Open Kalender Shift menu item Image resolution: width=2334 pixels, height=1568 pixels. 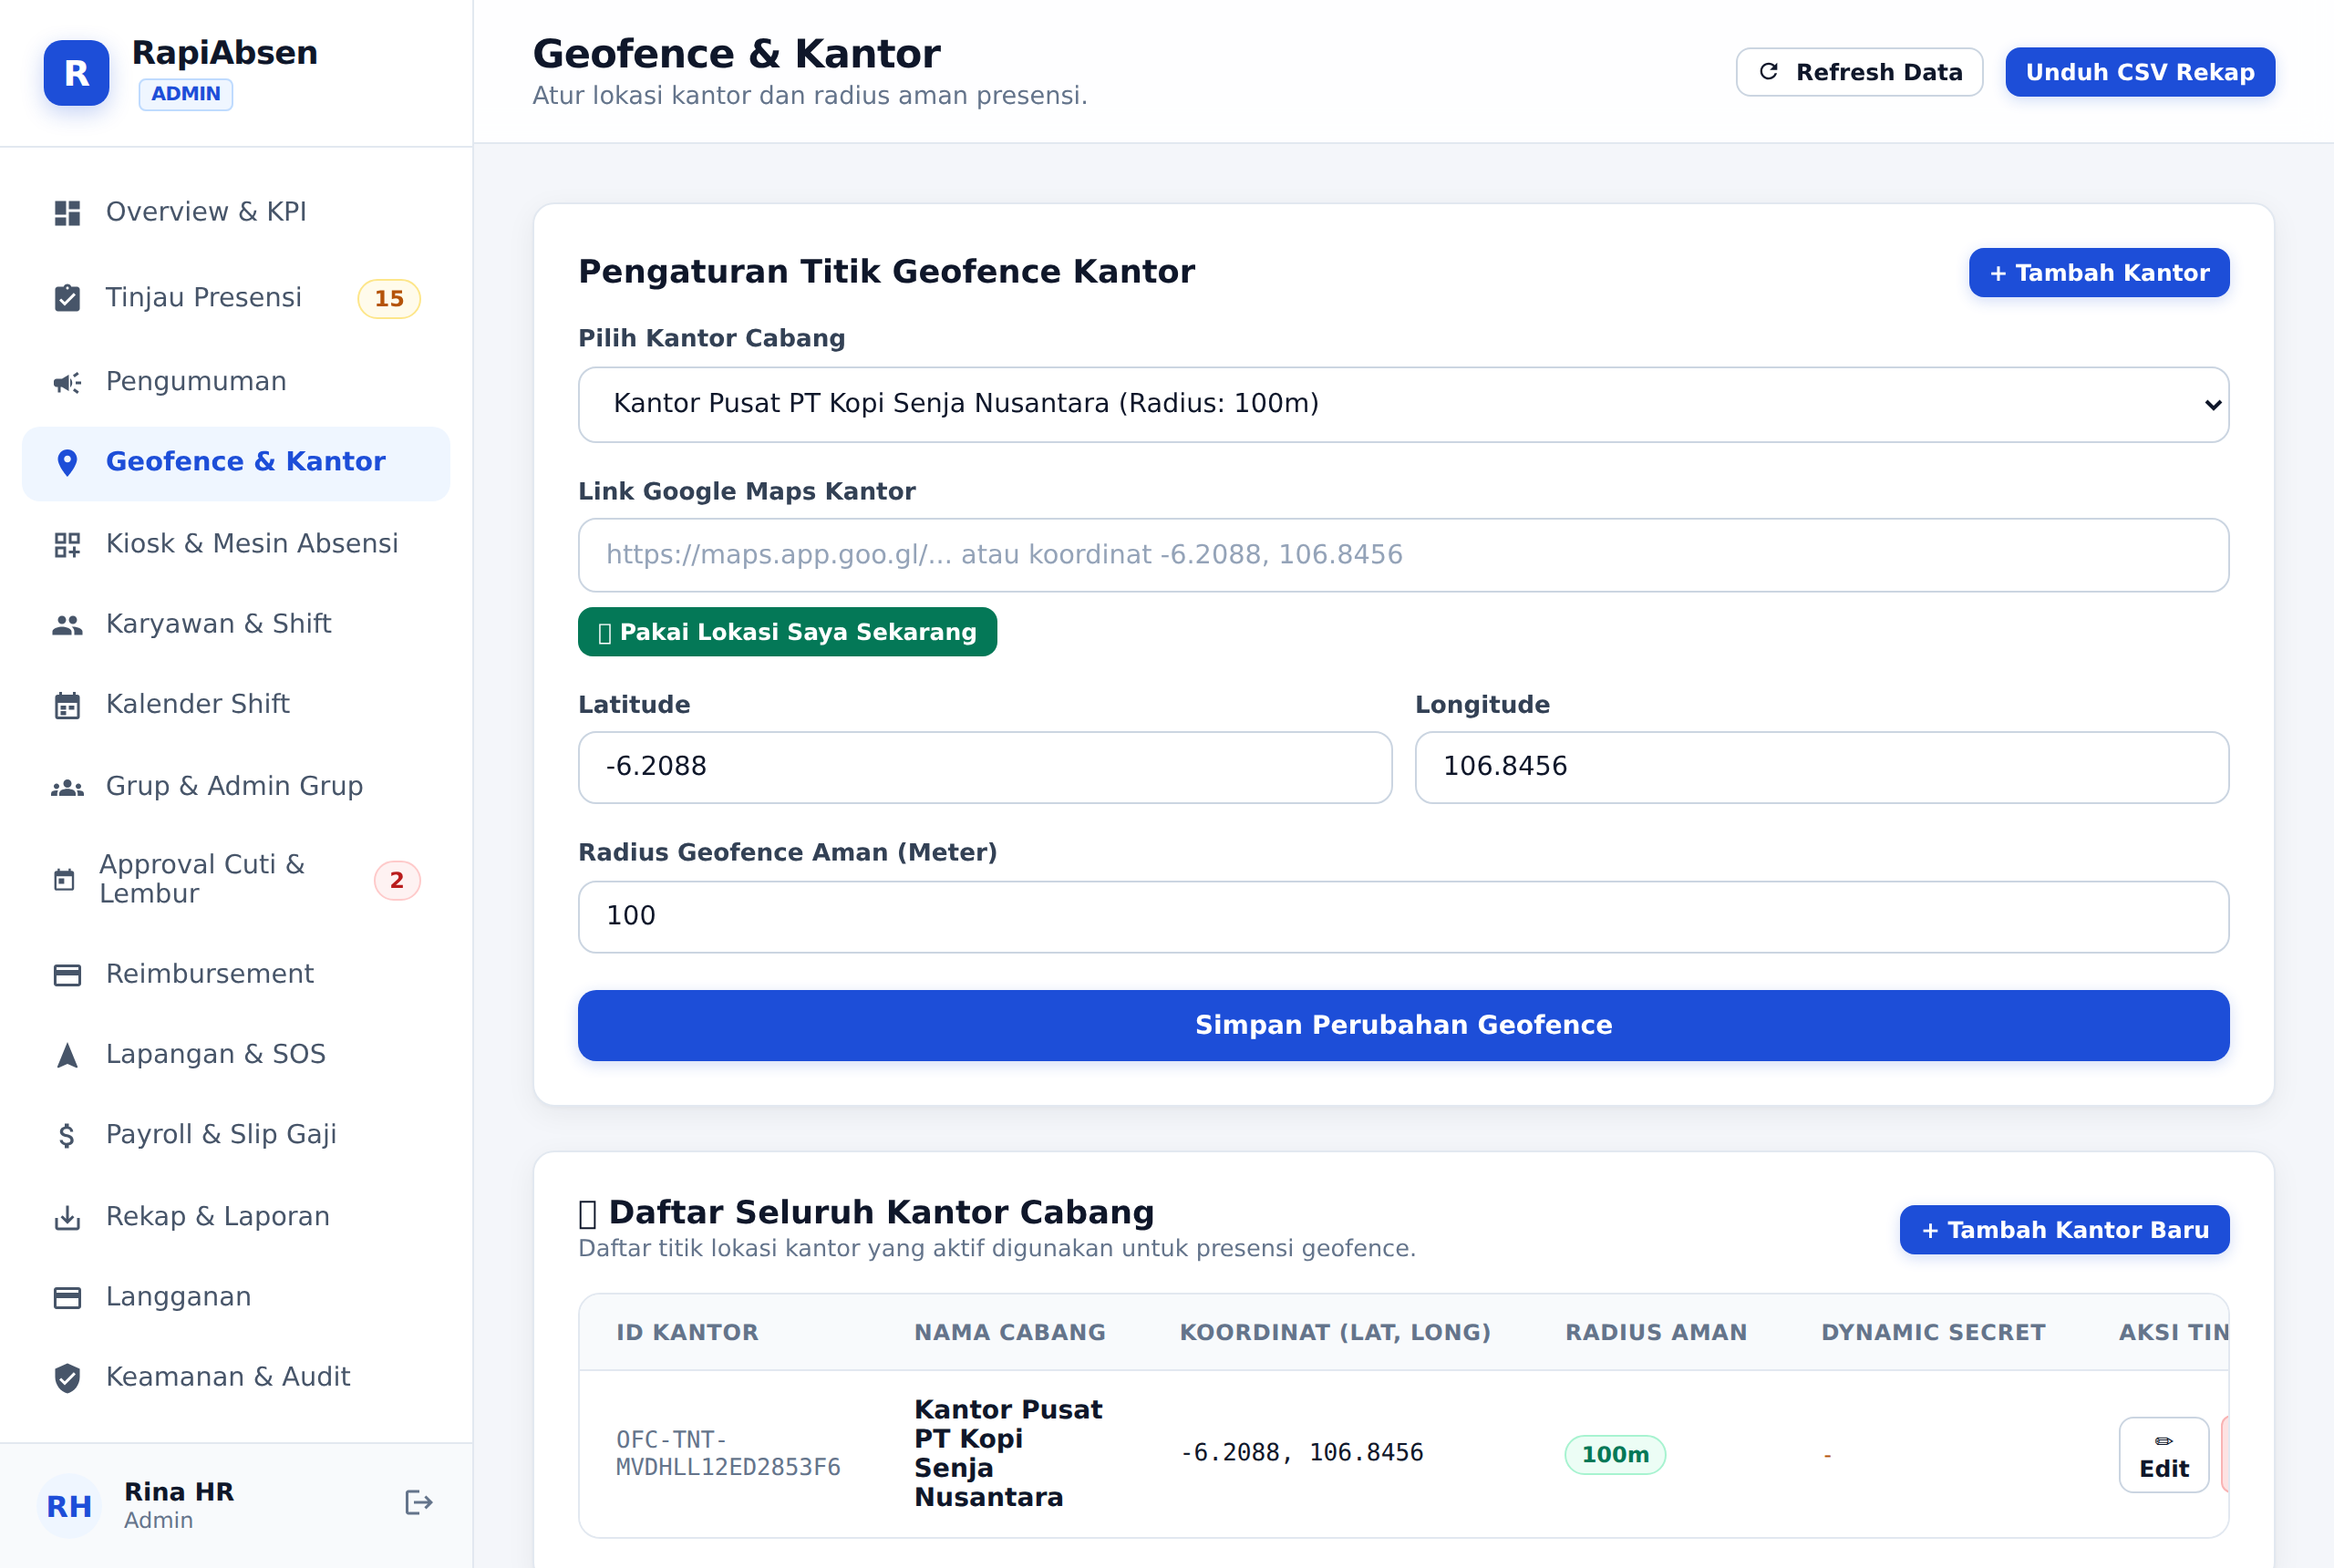pos(236,705)
